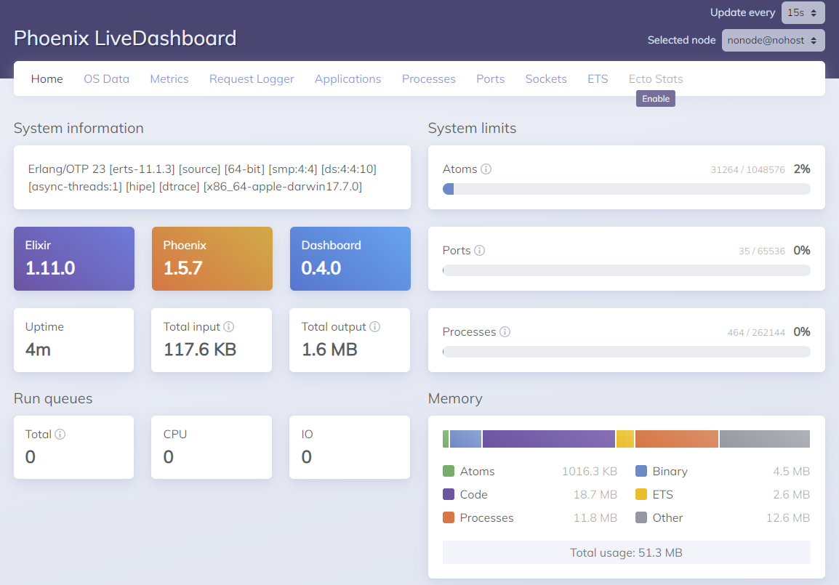Click the Phoenix LiveDashboard title
This screenshot has width=839, height=585.
124,38
